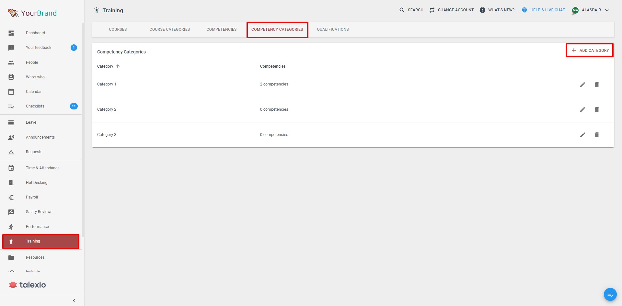Click the Category 2 row name
The height and width of the screenshot is (306, 622).
(107, 109)
